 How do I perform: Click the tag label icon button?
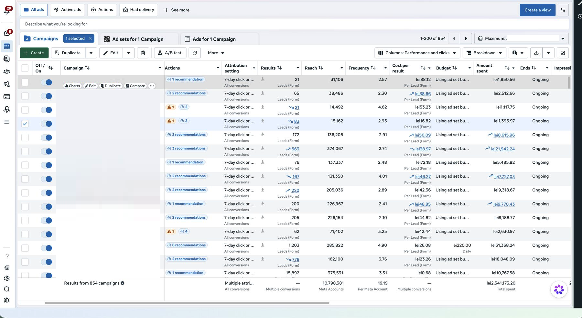coord(195,53)
